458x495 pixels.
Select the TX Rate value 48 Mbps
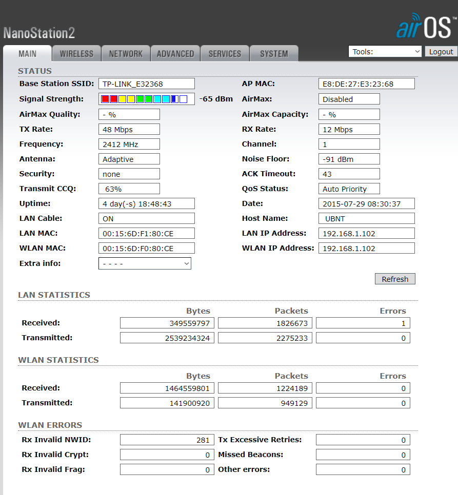pyautogui.click(x=129, y=130)
